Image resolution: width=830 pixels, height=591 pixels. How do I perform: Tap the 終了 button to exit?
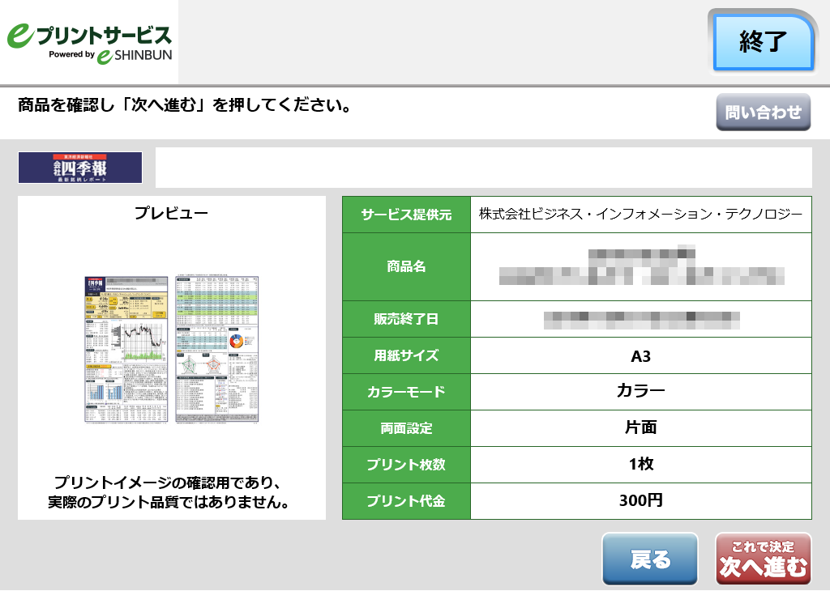click(x=763, y=42)
